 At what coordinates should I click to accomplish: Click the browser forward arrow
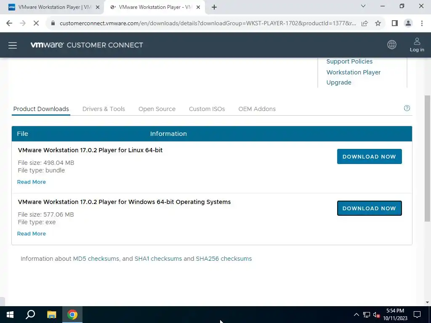[23, 24]
